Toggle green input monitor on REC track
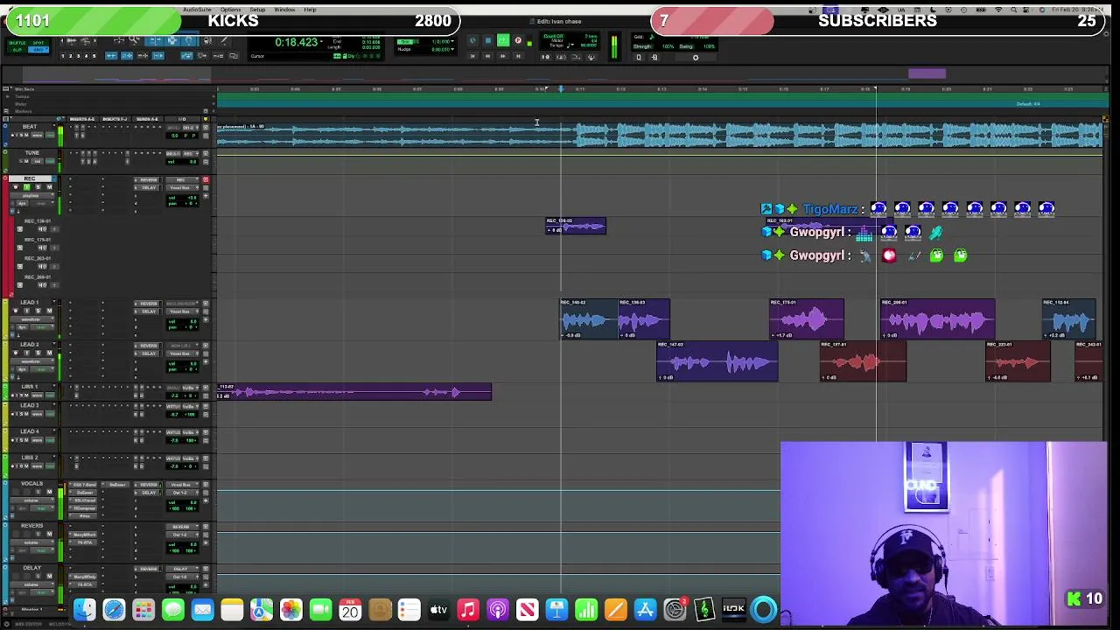This screenshot has height=630, width=1120. [x=27, y=187]
